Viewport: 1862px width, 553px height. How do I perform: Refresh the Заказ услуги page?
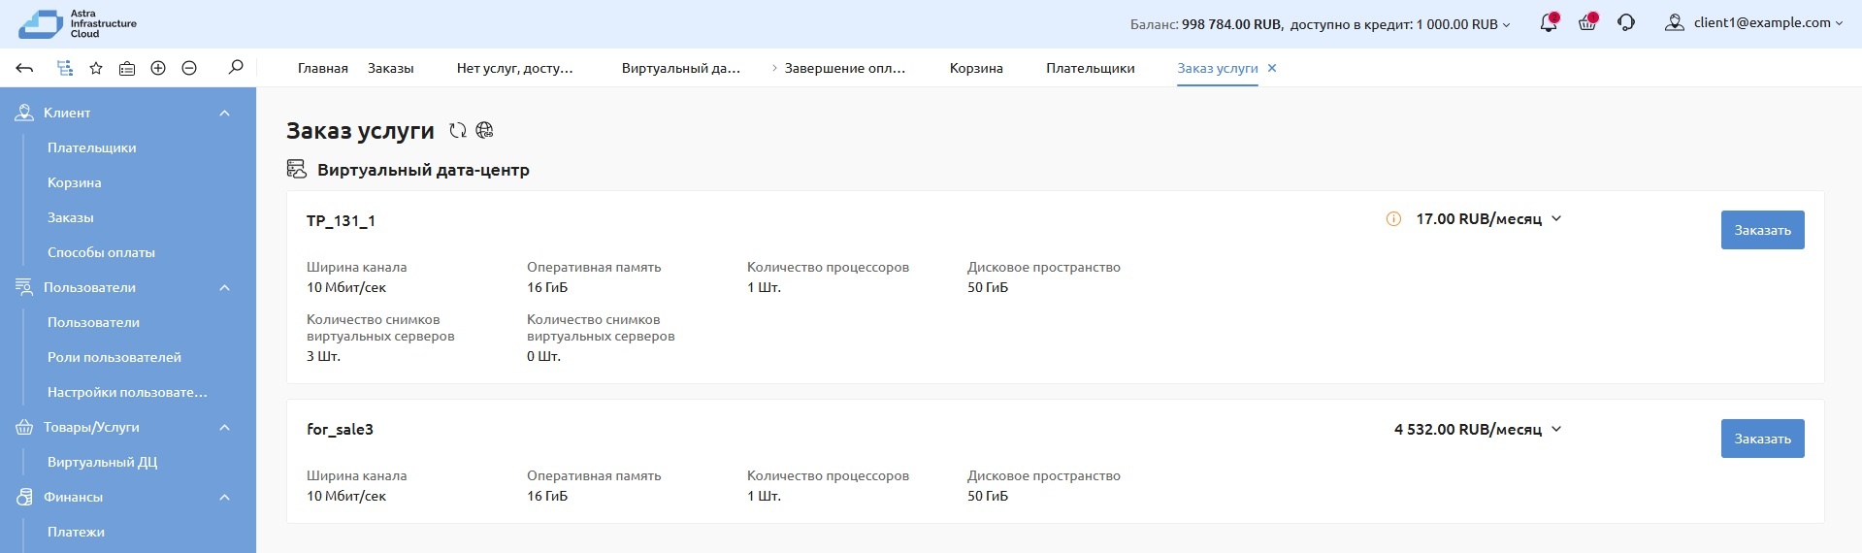458,130
